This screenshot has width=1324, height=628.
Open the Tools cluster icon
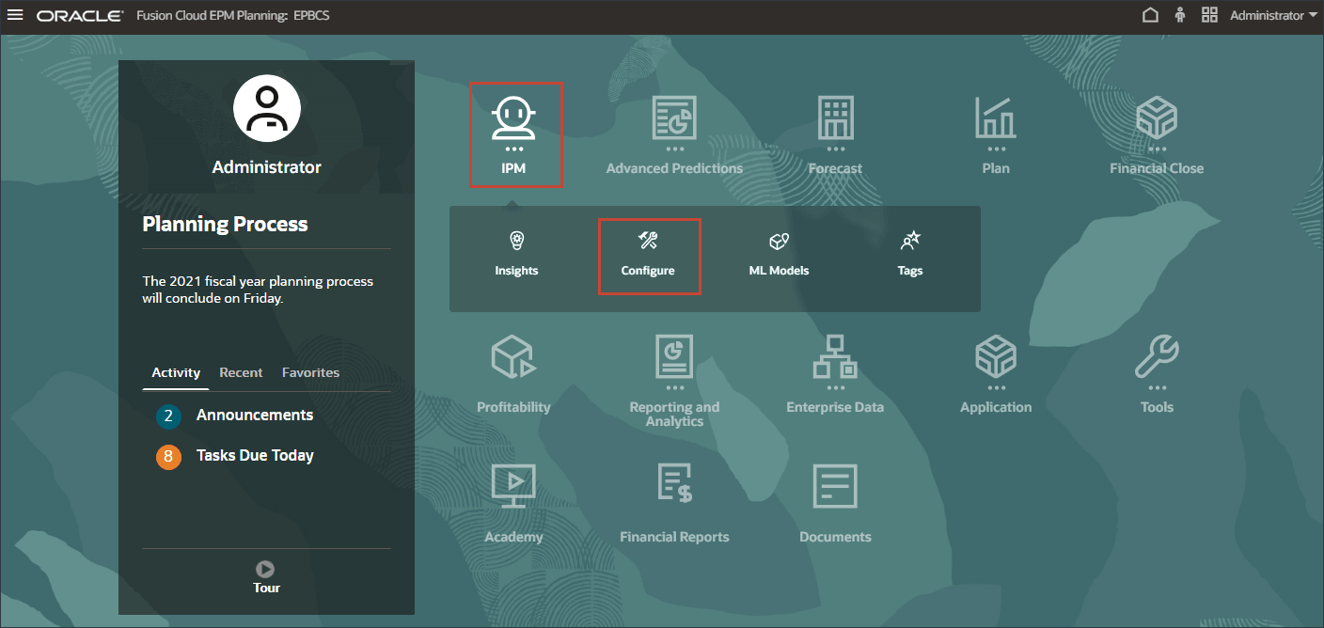[1157, 357]
